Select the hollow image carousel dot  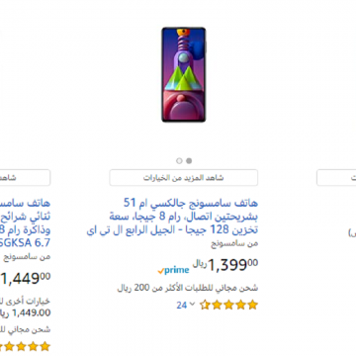[x=179, y=161]
